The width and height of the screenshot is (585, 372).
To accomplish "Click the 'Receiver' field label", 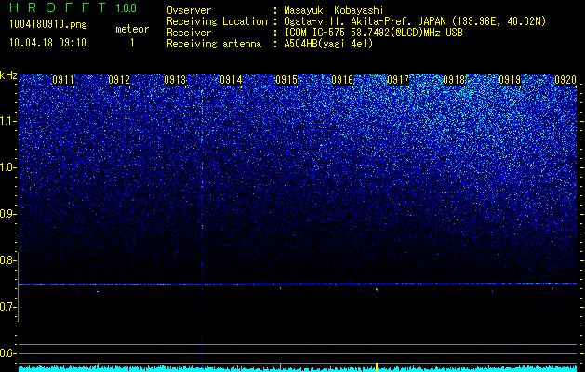I will point(189,33).
